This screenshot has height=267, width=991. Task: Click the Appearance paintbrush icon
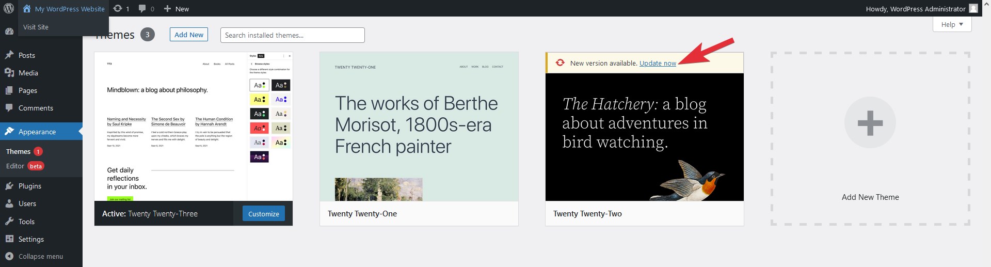click(x=9, y=132)
